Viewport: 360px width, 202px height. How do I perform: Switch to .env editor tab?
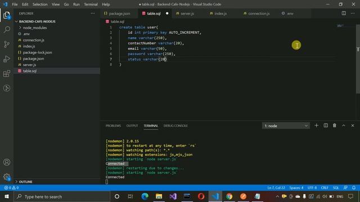(x=290, y=13)
